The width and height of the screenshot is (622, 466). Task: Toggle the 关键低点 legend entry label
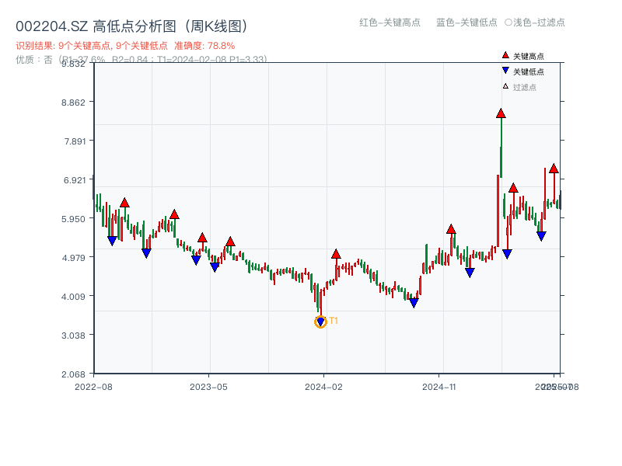(529, 71)
